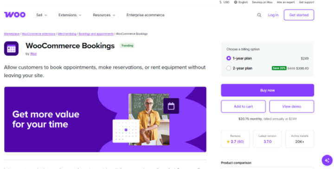Open the USD currency selector

(225, 2)
